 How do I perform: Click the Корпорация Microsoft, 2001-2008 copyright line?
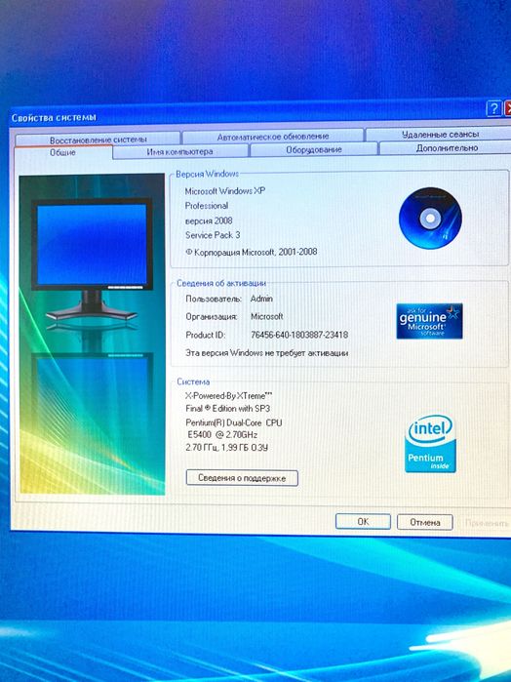click(252, 252)
